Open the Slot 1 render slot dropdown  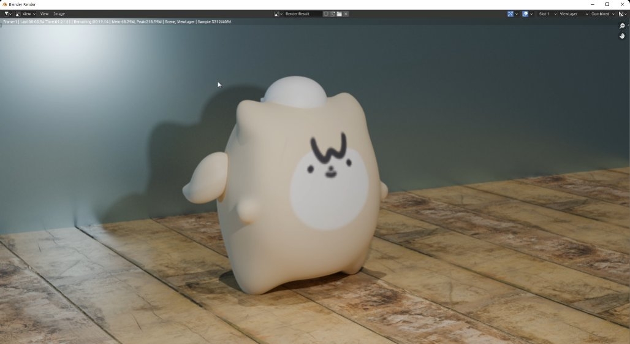click(547, 13)
